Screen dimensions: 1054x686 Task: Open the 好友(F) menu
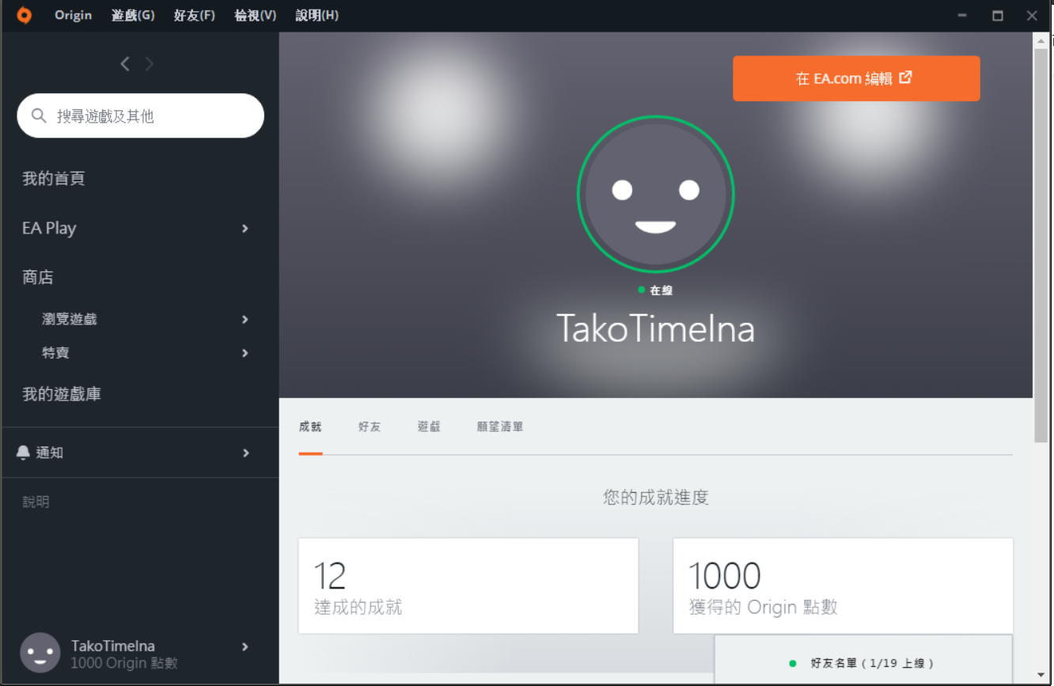click(x=195, y=16)
